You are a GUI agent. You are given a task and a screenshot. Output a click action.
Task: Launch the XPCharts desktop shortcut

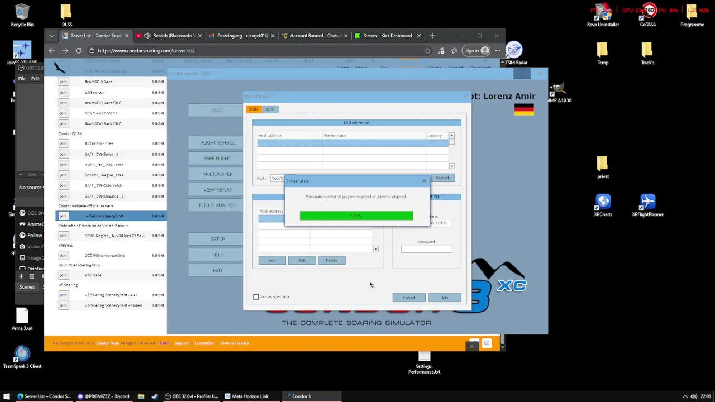(603, 205)
